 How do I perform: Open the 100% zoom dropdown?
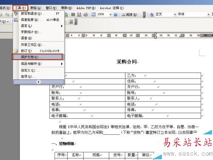(110, 15)
